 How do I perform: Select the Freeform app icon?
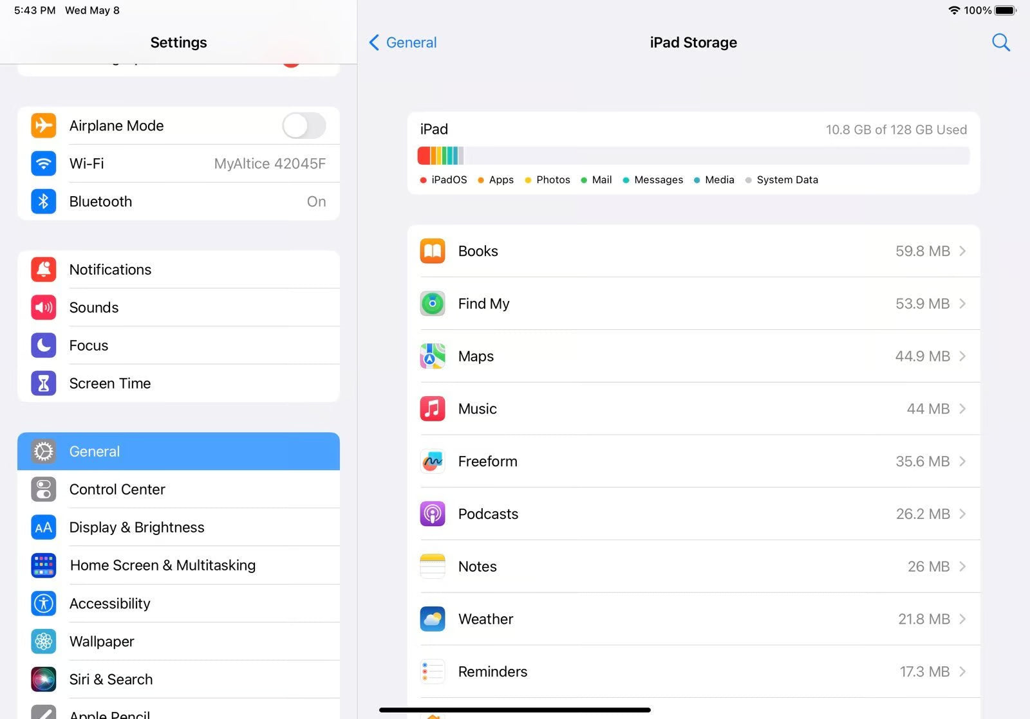(432, 461)
